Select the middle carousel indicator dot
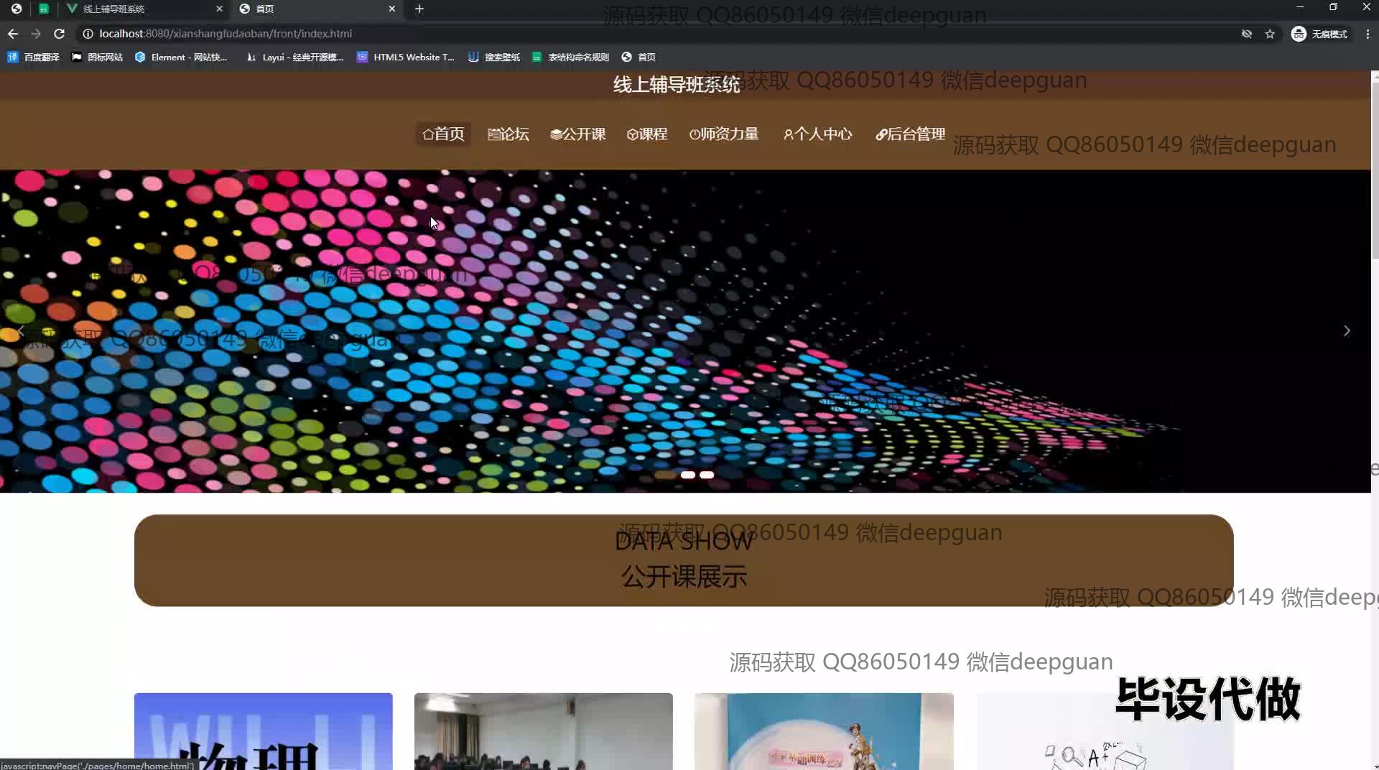 coord(687,475)
